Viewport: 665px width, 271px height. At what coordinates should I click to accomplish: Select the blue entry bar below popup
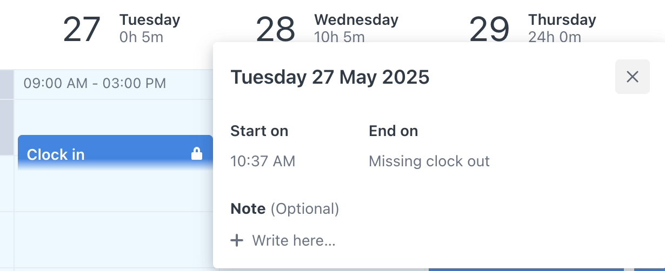click(526, 269)
